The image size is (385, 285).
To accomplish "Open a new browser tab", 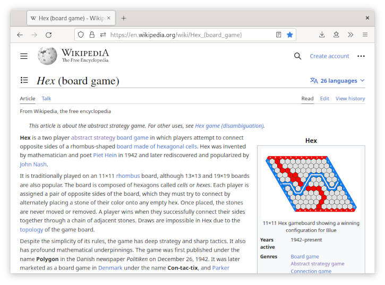I will 124,18.
